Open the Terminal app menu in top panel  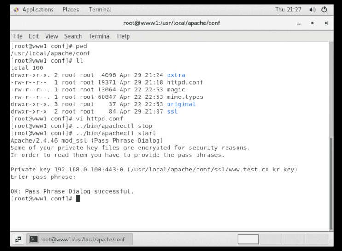point(100,10)
